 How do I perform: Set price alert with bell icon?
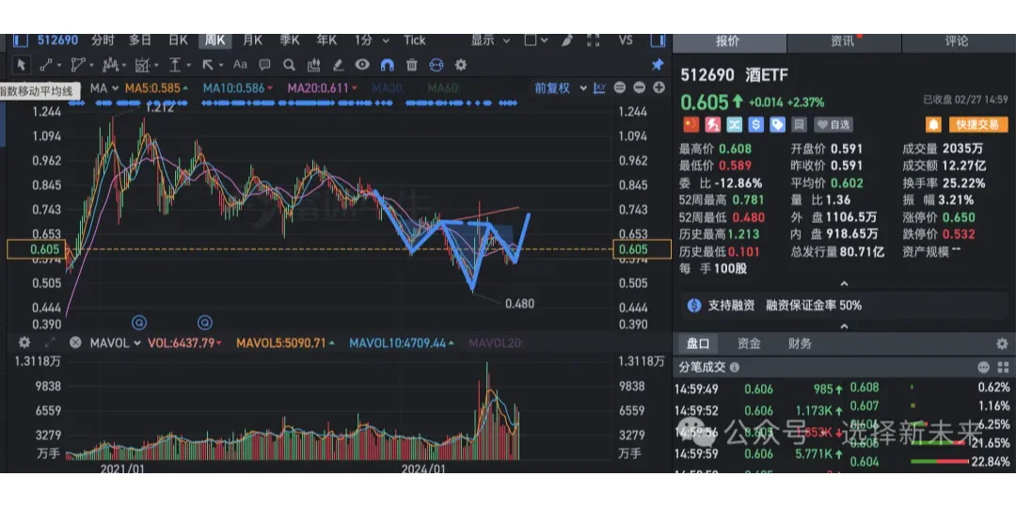point(934,124)
